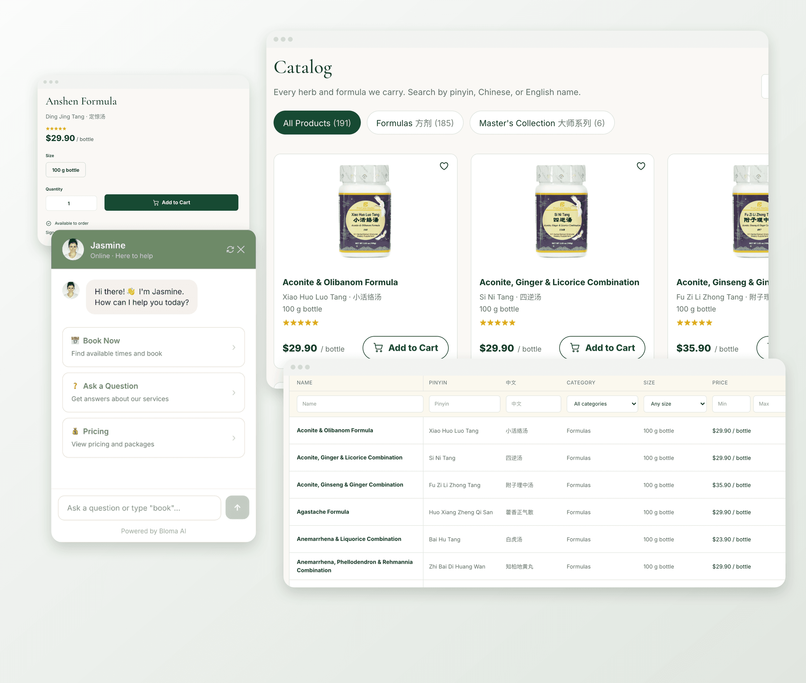The height and width of the screenshot is (683, 806).
Task: Open Jasmine's avatar in chat header
Action: [x=73, y=249]
